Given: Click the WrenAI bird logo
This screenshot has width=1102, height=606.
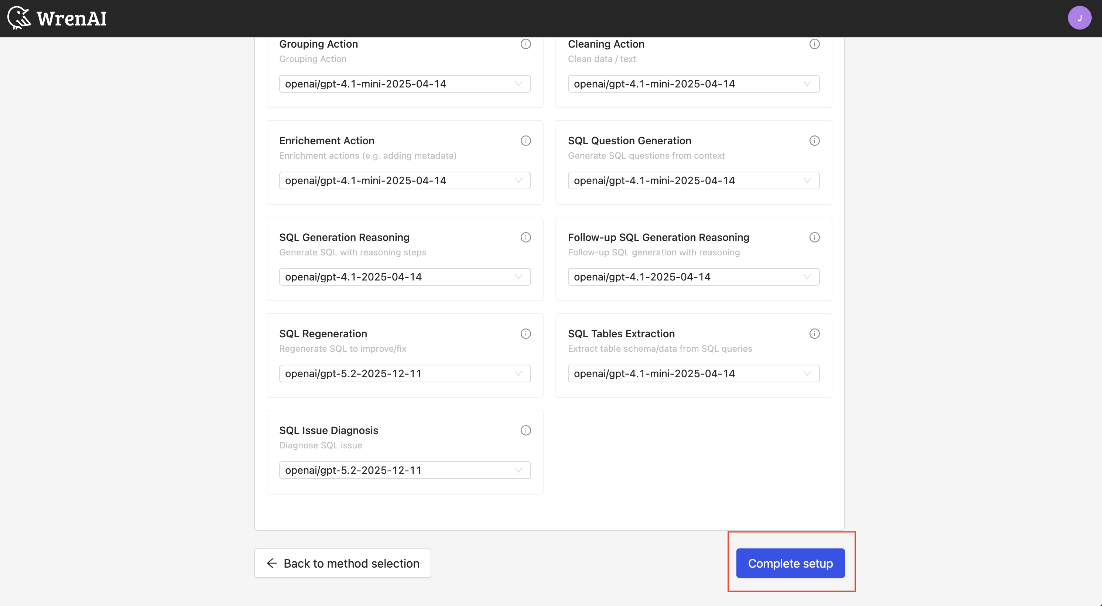Looking at the screenshot, I should click(x=19, y=18).
